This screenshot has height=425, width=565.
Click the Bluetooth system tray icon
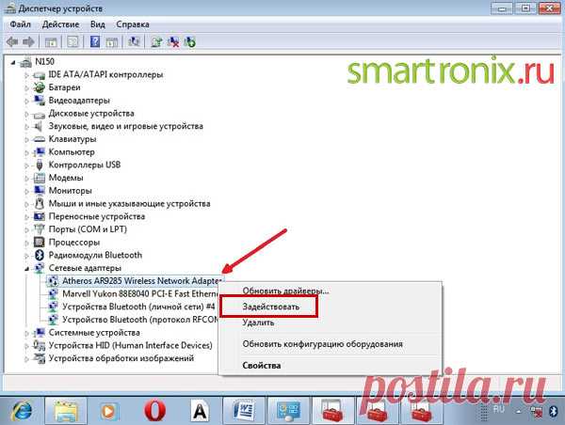click(x=554, y=411)
